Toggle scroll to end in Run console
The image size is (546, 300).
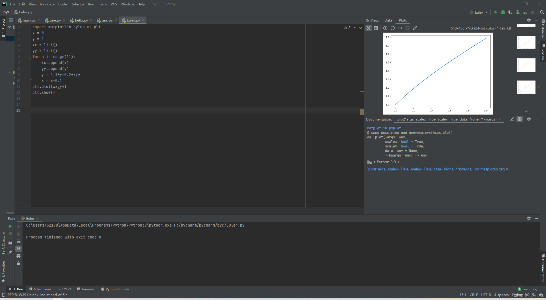pos(18,249)
